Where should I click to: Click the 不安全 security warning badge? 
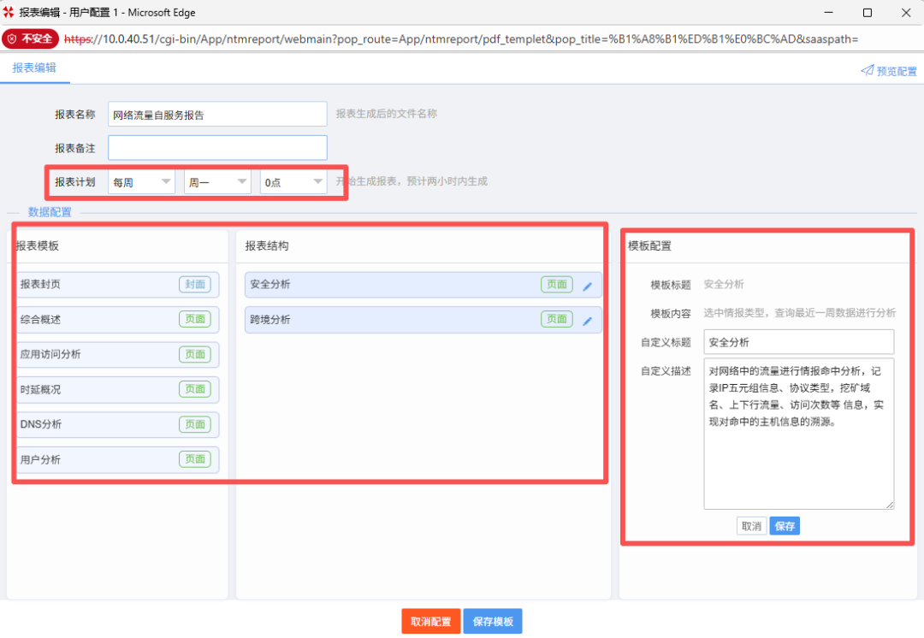point(31,38)
